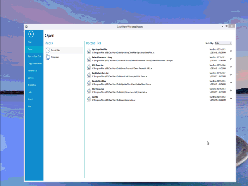
Task: Open the CAD_Financials file name
Action: click(98, 89)
